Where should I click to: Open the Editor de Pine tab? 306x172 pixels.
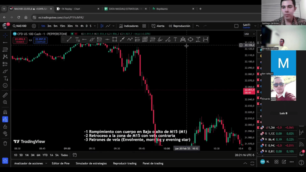[x=61, y=163]
